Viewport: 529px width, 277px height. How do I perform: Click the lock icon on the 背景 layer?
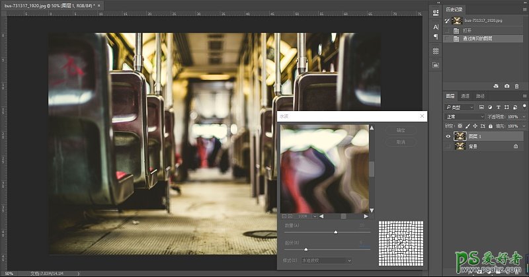(515, 146)
